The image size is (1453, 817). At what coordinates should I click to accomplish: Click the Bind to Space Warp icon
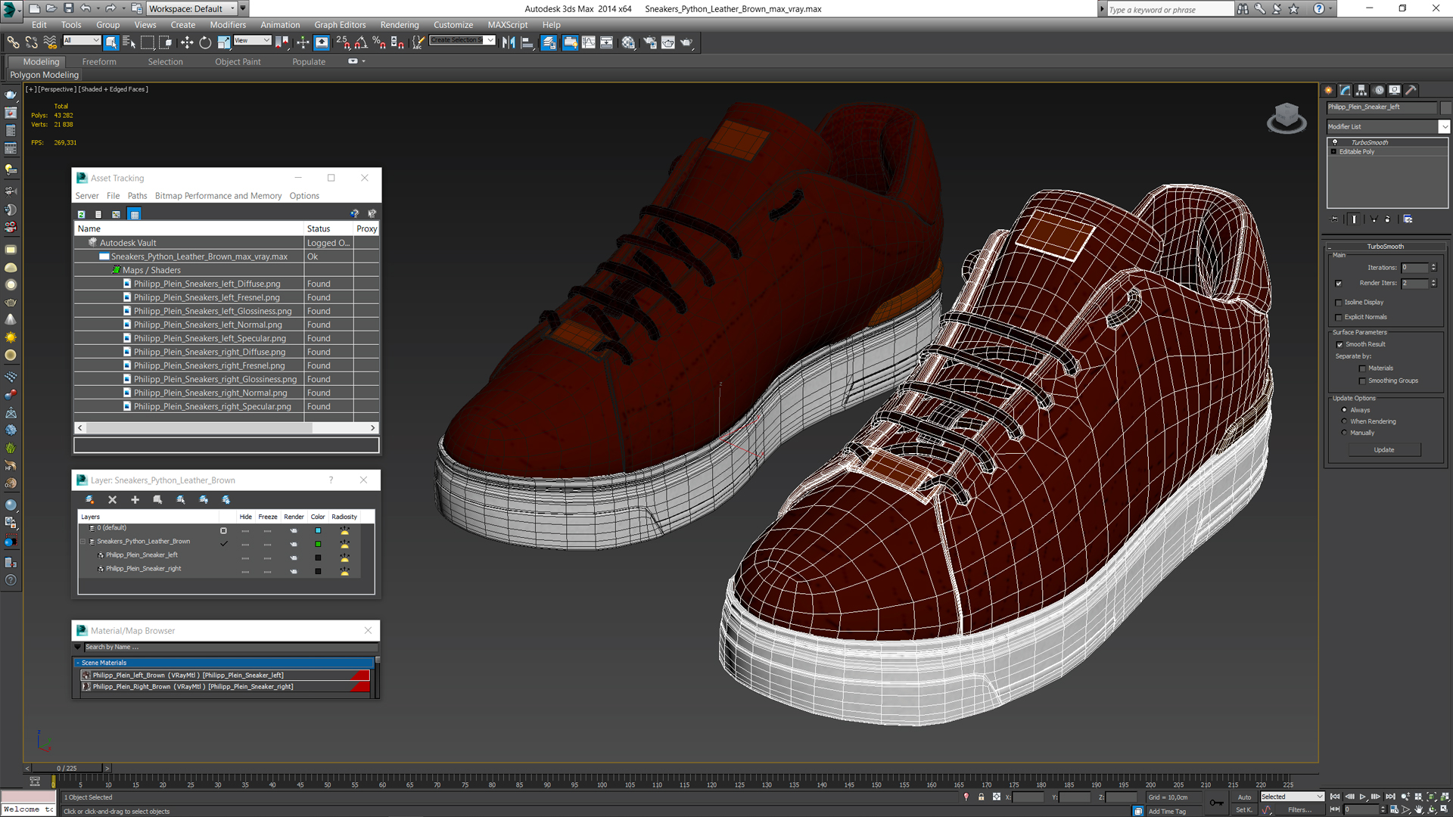(x=50, y=42)
